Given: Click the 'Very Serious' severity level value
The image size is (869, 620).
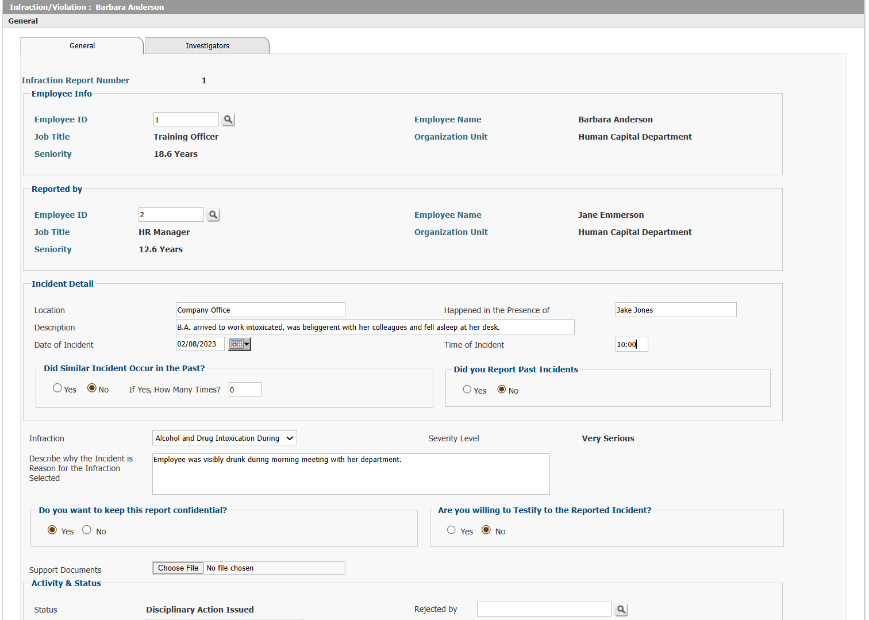Looking at the screenshot, I should (x=608, y=438).
